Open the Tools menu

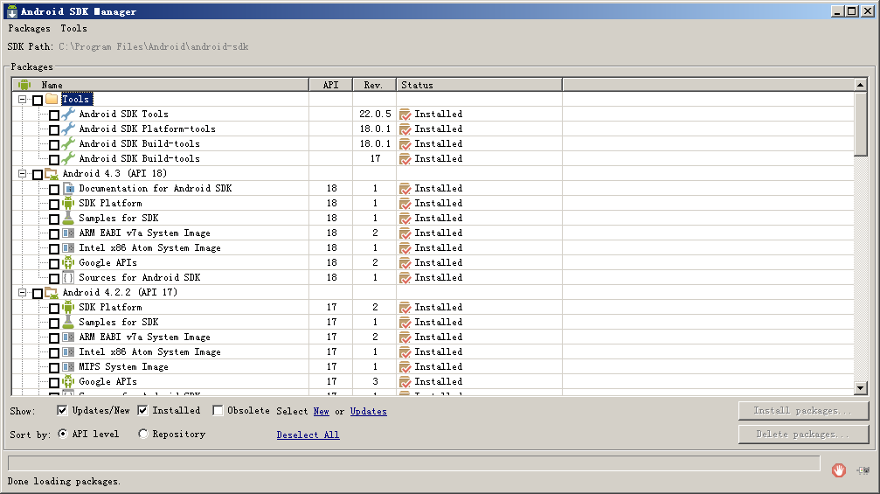pyautogui.click(x=73, y=28)
